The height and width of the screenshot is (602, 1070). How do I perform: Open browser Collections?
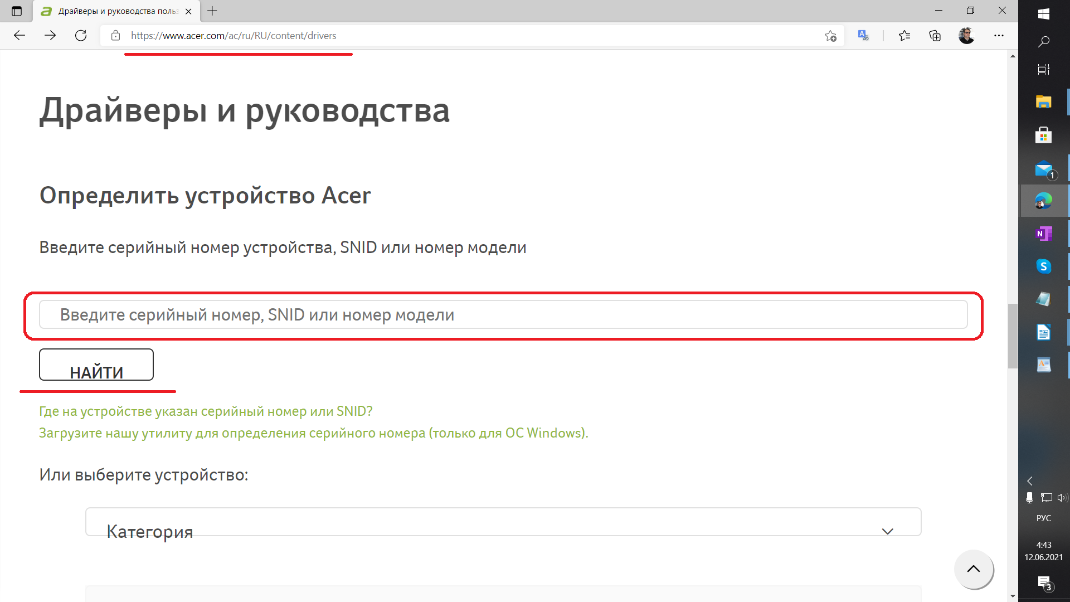pyautogui.click(x=935, y=36)
